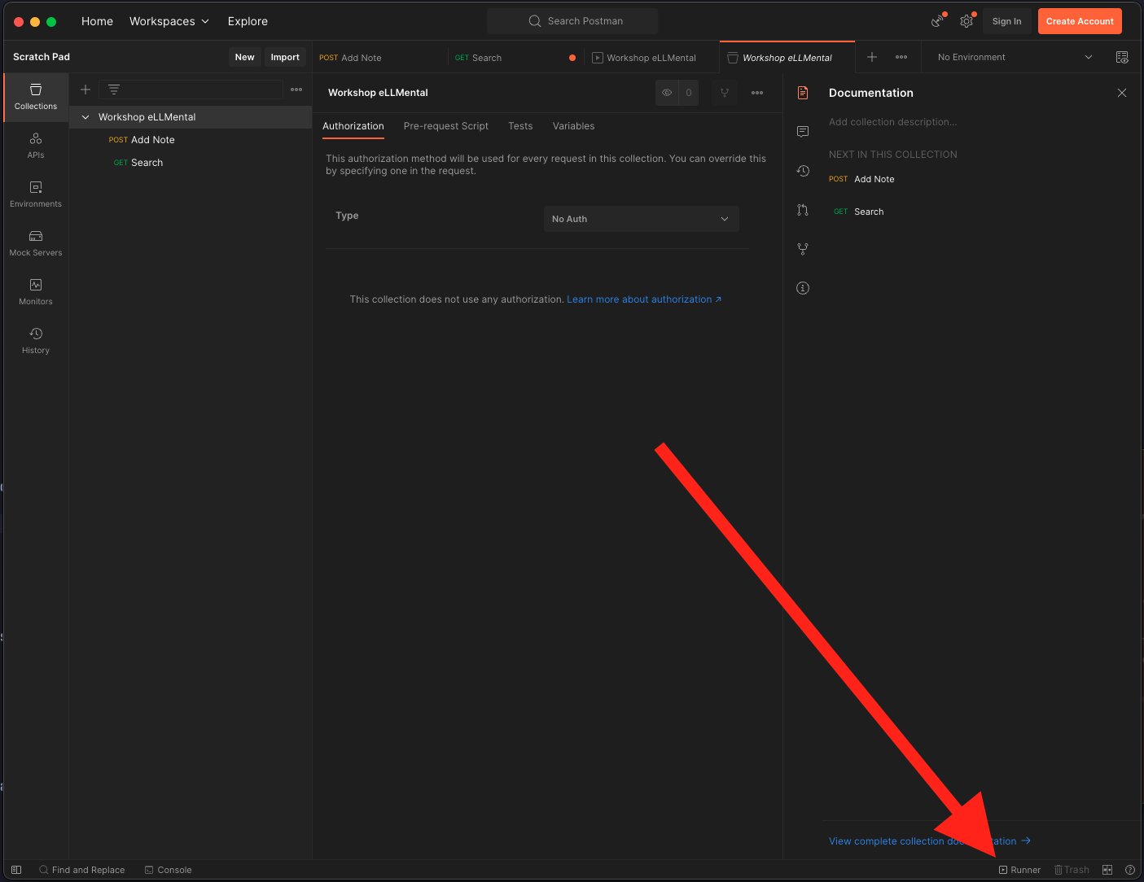Open Workshop eLLMental more actions ellipsis
1144x882 pixels.
coord(757,93)
